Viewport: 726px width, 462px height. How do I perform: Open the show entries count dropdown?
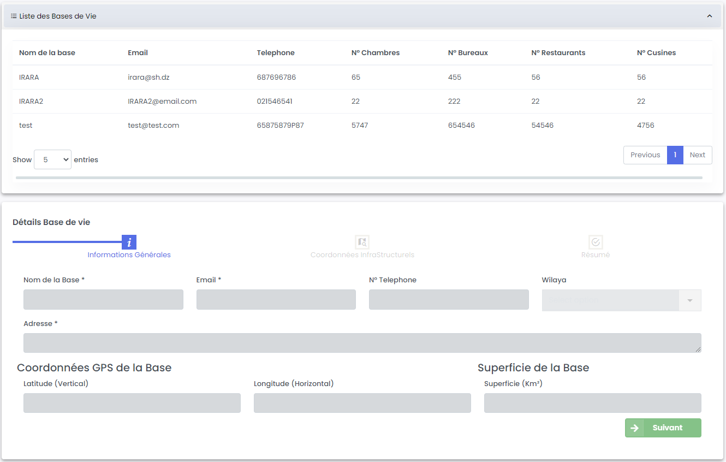[x=52, y=159]
